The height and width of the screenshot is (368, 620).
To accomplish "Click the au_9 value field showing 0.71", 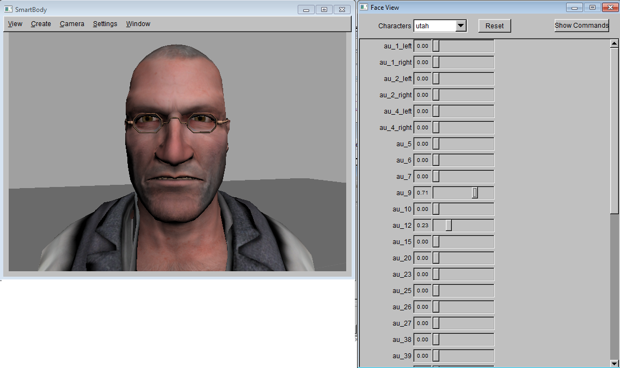I will 423,192.
